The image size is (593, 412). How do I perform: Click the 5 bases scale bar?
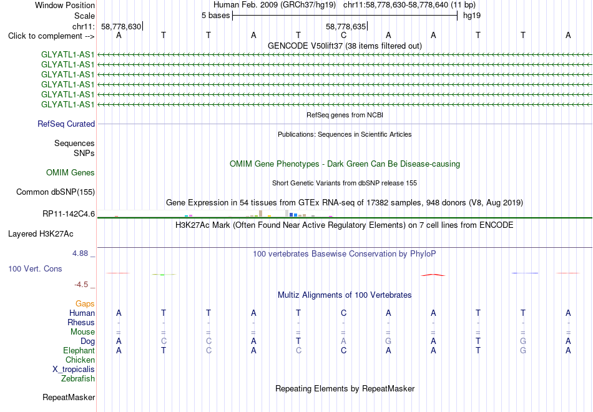(x=345, y=16)
